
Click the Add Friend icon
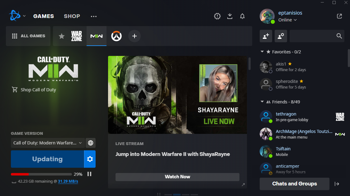pos(266,36)
